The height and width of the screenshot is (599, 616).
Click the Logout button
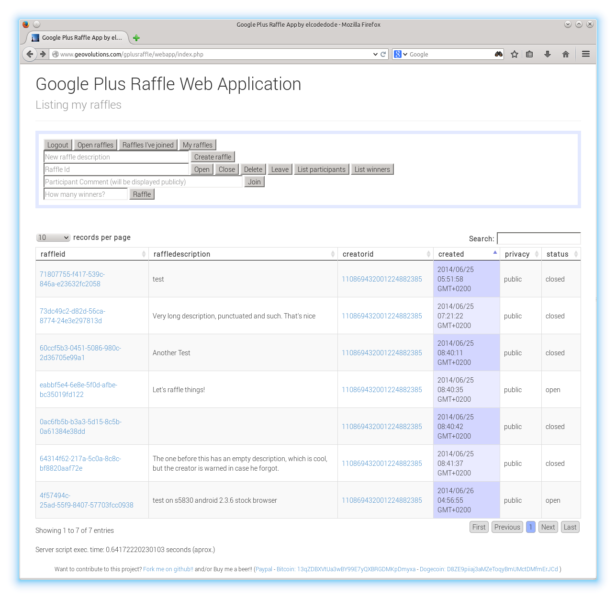[58, 145]
